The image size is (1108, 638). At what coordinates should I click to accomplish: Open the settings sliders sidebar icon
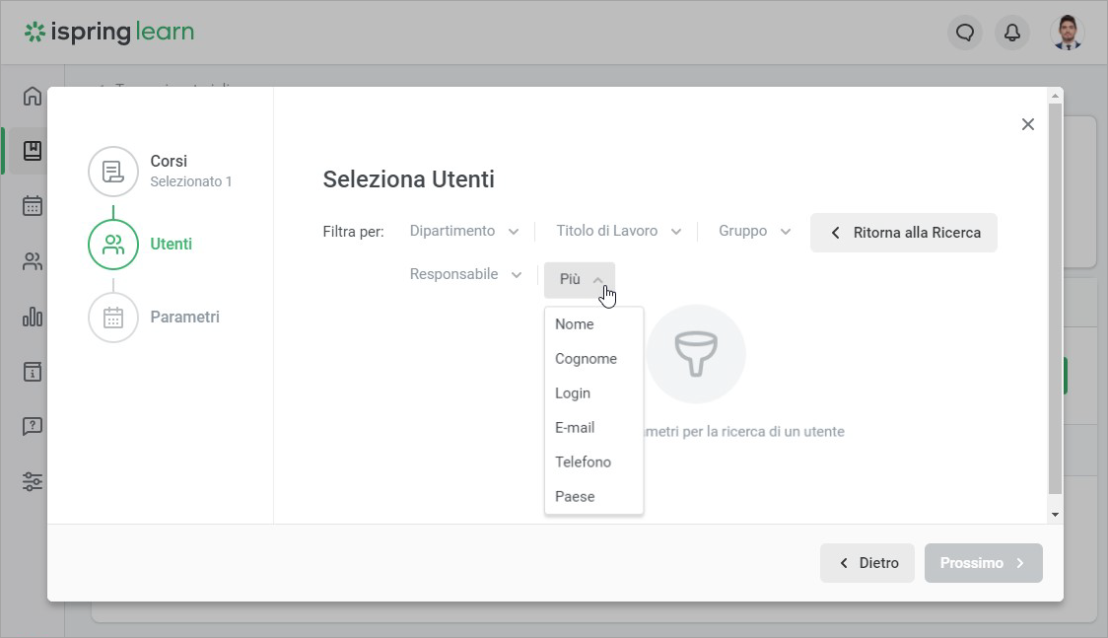point(33,481)
